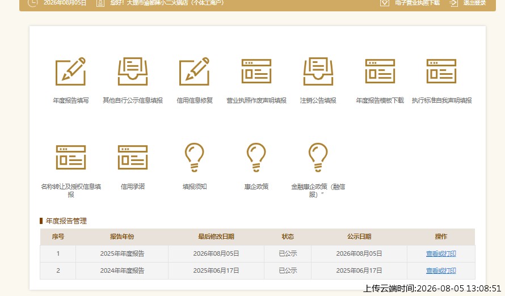Open the 年度报告填写 pencil icon
The width and height of the screenshot is (505, 296).
[x=70, y=71]
